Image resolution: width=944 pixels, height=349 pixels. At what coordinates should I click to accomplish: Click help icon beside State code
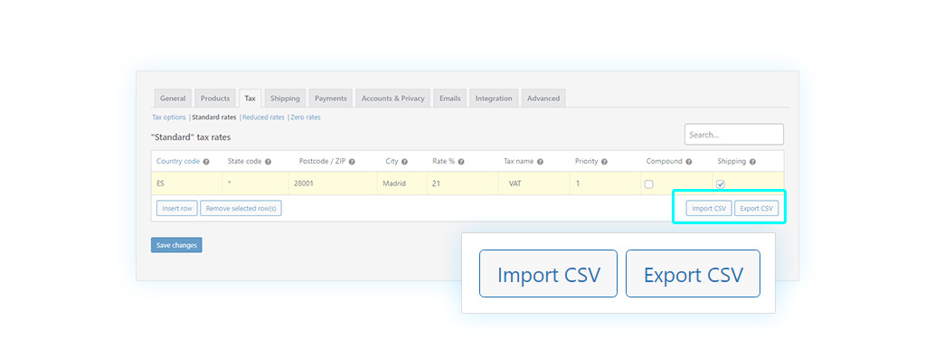(268, 162)
